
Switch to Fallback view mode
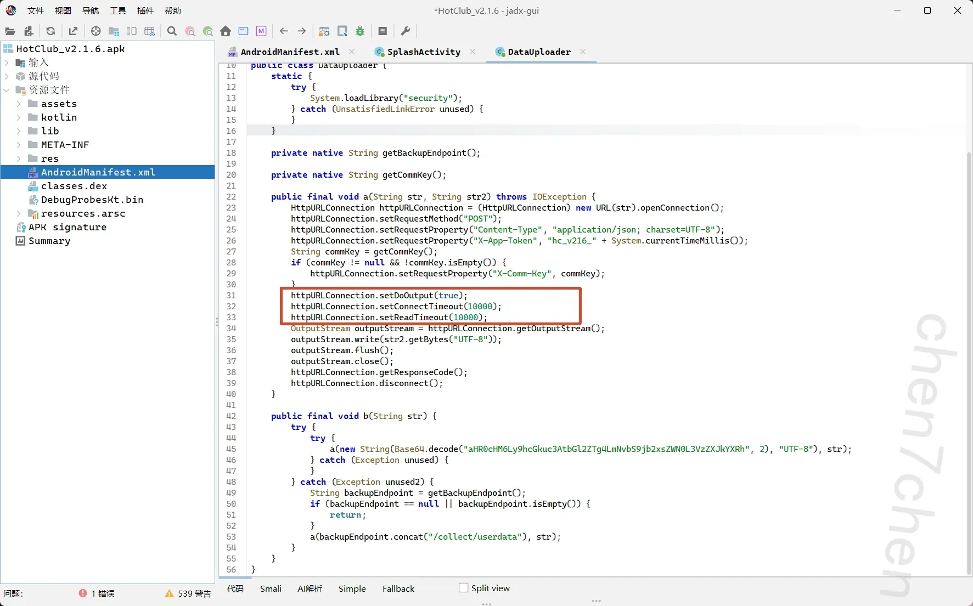point(398,588)
